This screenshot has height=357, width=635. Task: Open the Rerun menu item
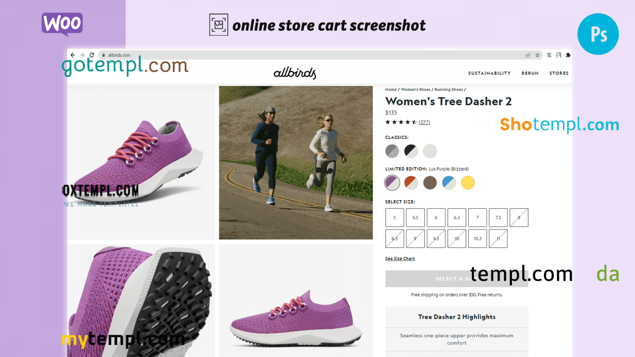(x=530, y=73)
